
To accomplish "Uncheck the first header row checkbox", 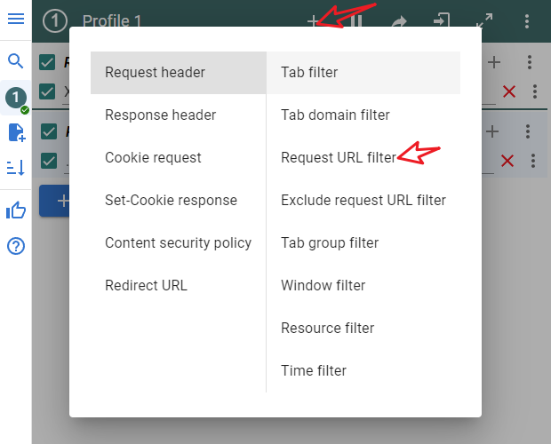I will [48, 91].
